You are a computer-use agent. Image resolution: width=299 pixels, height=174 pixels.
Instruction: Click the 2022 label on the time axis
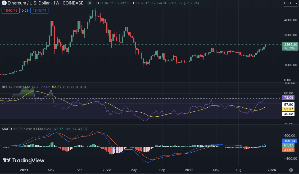(106, 170)
